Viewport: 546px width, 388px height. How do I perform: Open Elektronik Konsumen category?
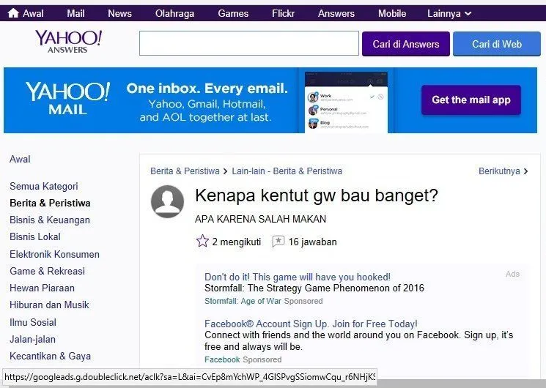click(55, 254)
